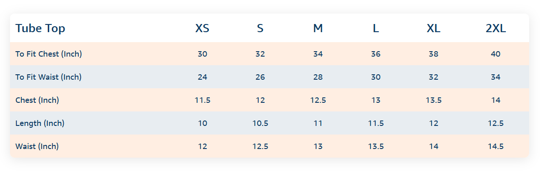The image size is (540, 178).
Task: Click the M size column header
Action: coord(318,29)
